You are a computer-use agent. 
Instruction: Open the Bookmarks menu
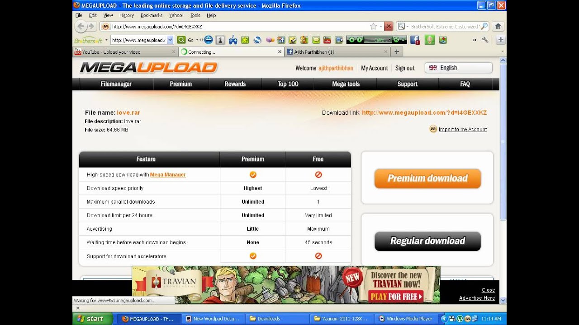pos(152,15)
